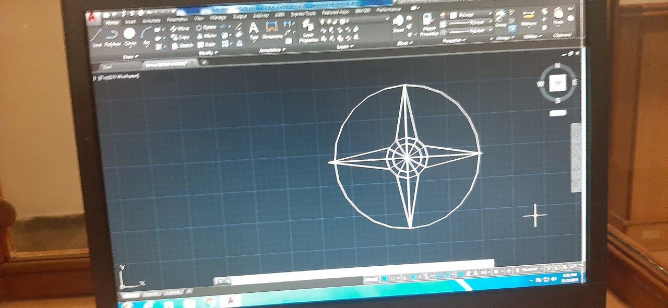Click the navigation bar on right edge
668x308 pixels.
point(576,158)
